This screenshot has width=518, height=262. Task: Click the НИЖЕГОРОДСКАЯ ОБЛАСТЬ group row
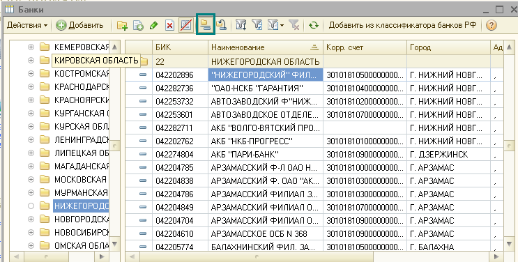[314, 61]
